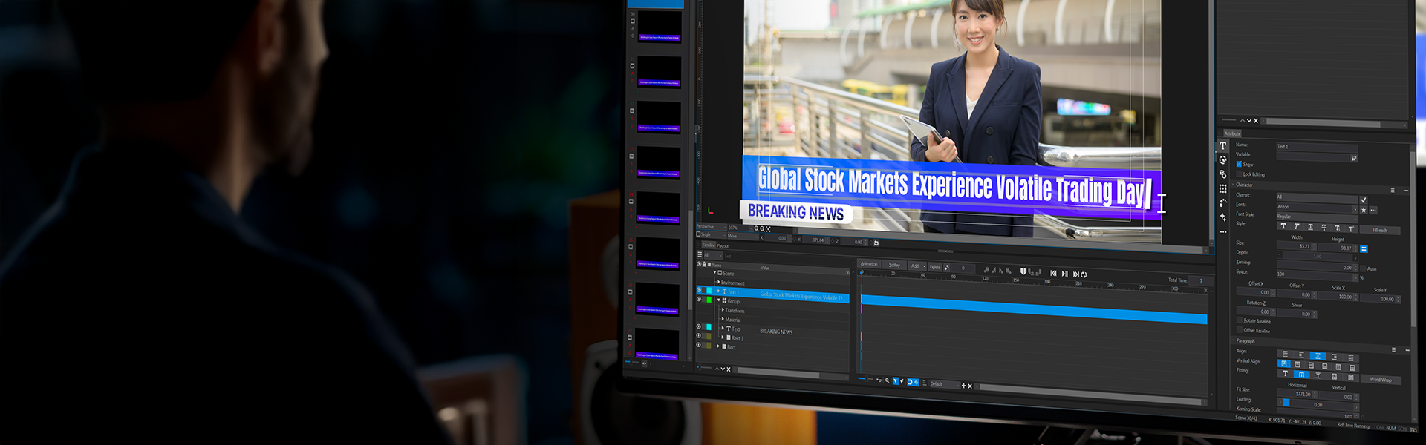
Task: Click the timeline zoom slider at bottom
Action: point(865,379)
